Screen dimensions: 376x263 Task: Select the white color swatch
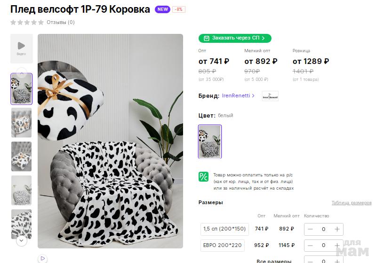pos(210,141)
